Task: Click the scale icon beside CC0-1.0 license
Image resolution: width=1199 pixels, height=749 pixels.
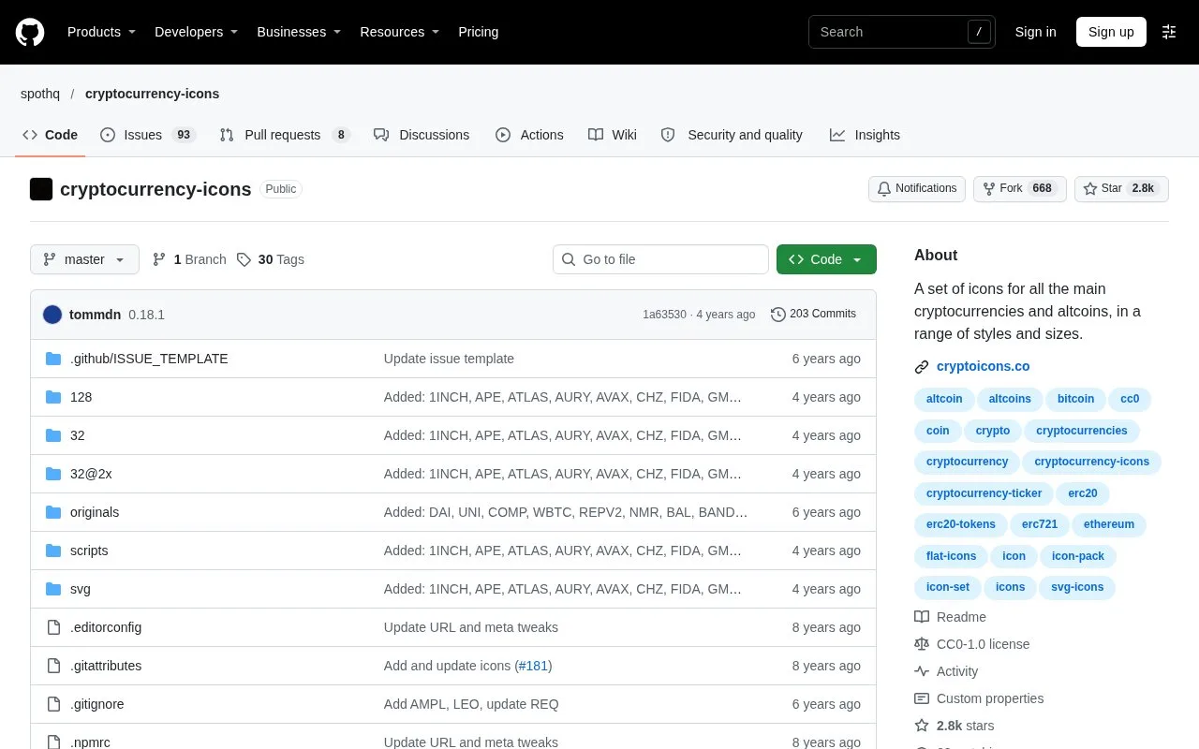Action: pyautogui.click(x=922, y=644)
